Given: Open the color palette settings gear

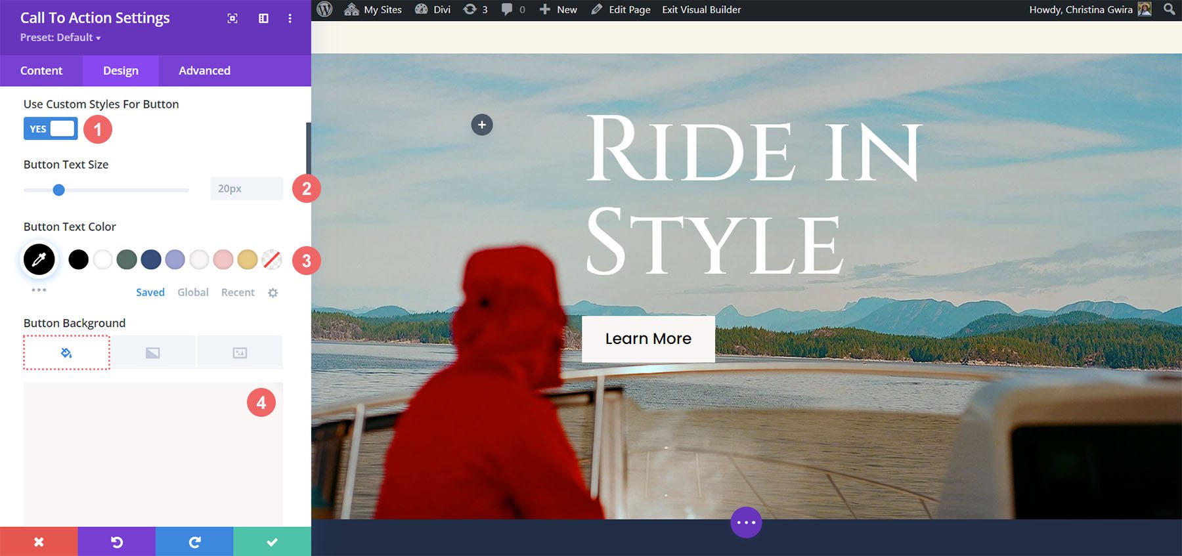Looking at the screenshot, I should click(x=273, y=293).
